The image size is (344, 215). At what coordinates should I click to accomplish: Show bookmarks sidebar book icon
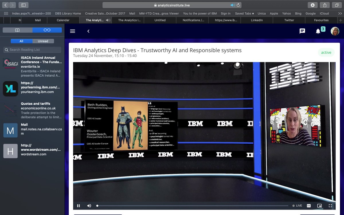click(17, 30)
